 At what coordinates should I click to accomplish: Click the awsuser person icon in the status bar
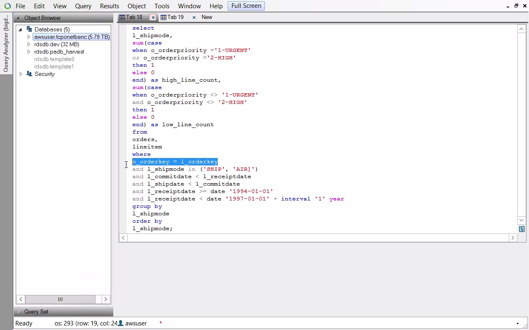click(x=121, y=323)
